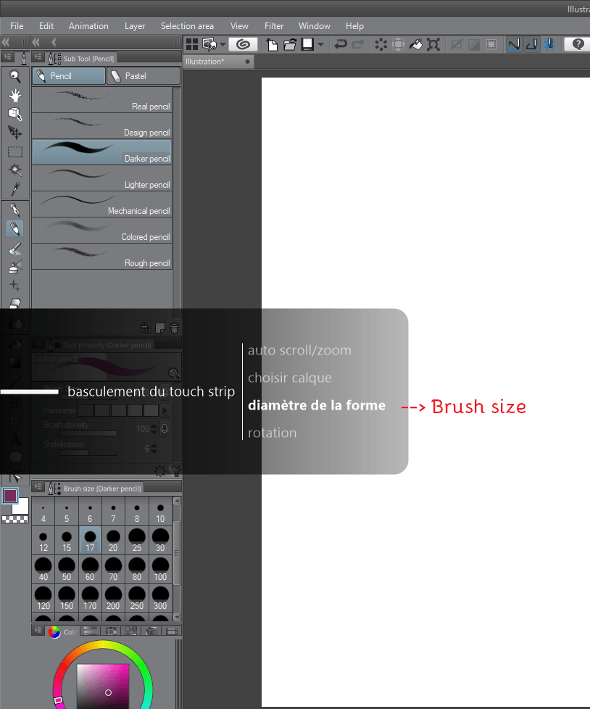590x709 pixels.
Task: Open Color wheel panel menu
Action: pos(38,630)
